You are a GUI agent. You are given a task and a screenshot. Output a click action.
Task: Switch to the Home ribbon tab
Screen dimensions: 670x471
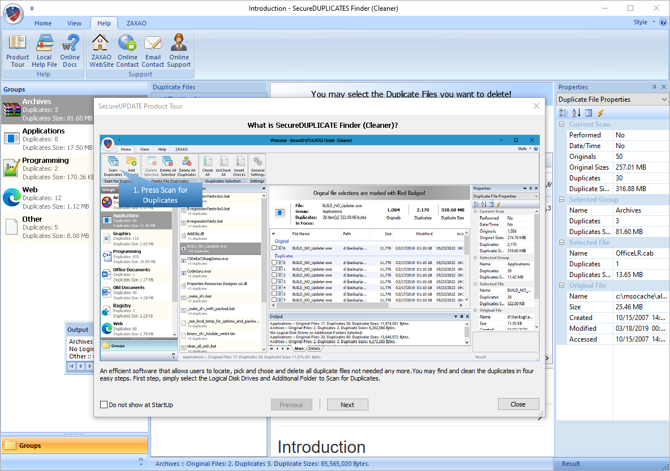(x=43, y=23)
